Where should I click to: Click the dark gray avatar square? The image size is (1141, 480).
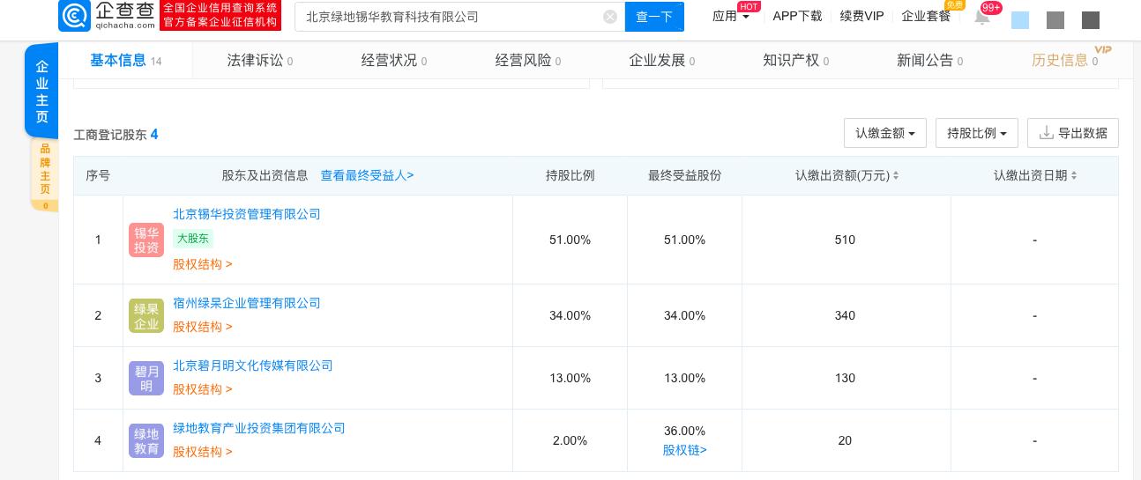click(1091, 20)
